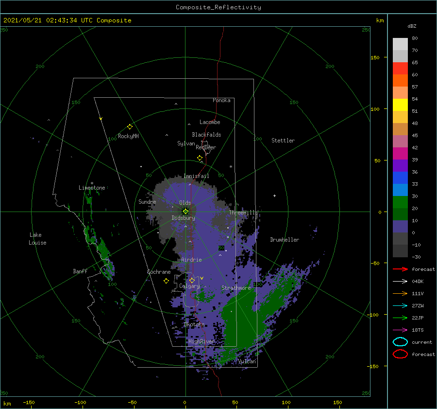The height and width of the screenshot is (409, 437).
Task: Click the HighRiver label
Action: click(x=201, y=341)
